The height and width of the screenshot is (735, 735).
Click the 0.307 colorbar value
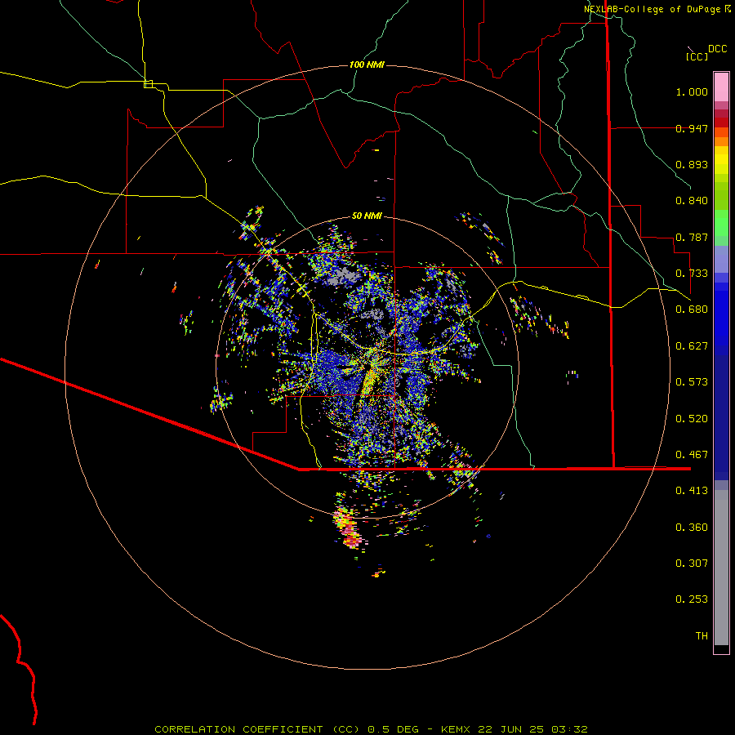coord(692,563)
